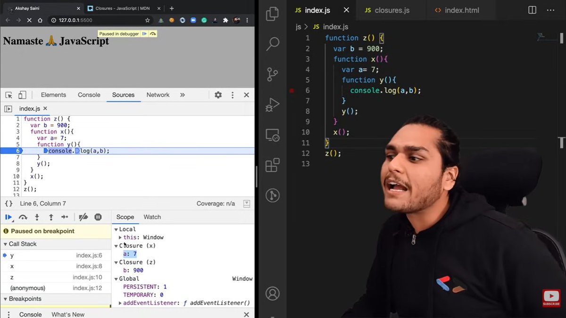Viewport: 566px width, 318px height.
Task: Open VS Code Search view
Action: (273, 44)
